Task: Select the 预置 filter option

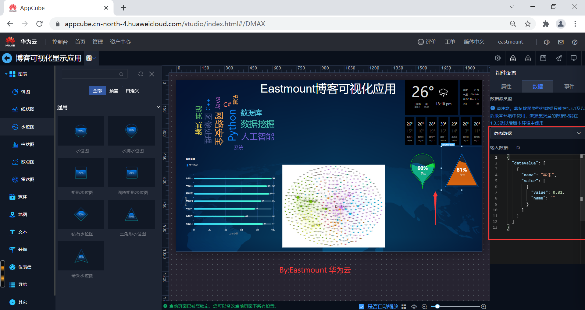Action: (114, 91)
